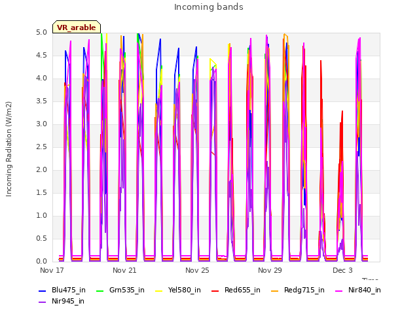
Task: Click the 5.0 y-axis tick label
Action: tap(41, 32)
